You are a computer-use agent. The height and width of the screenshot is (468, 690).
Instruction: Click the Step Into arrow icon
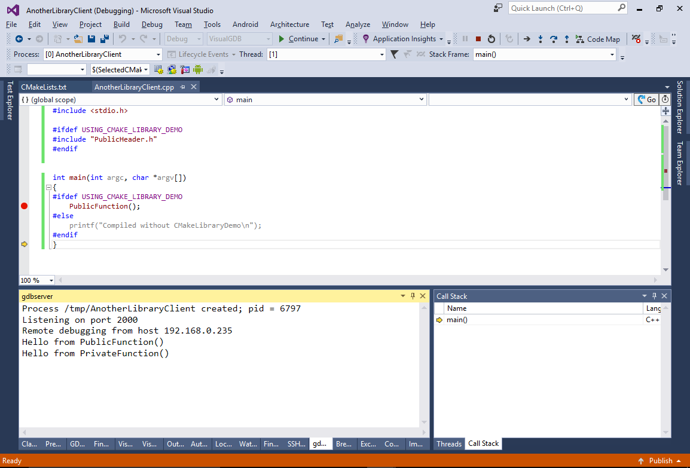coord(541,39)
